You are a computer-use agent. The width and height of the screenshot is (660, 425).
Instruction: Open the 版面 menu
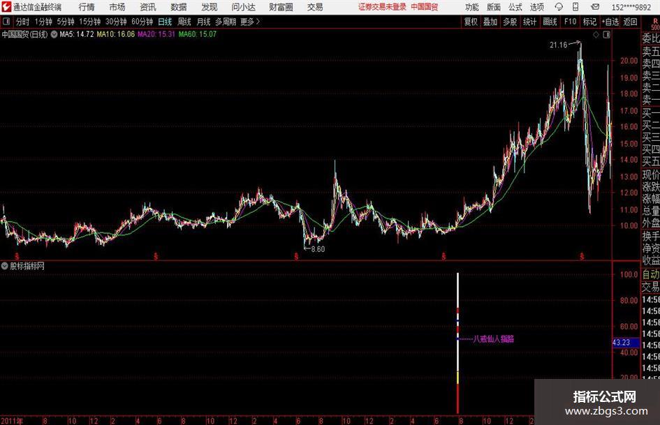click(x=493, y=7)
